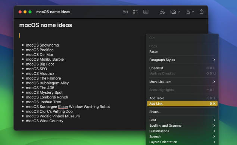
Task: Open Spelling and Grammar submenu
Action: 182,126
